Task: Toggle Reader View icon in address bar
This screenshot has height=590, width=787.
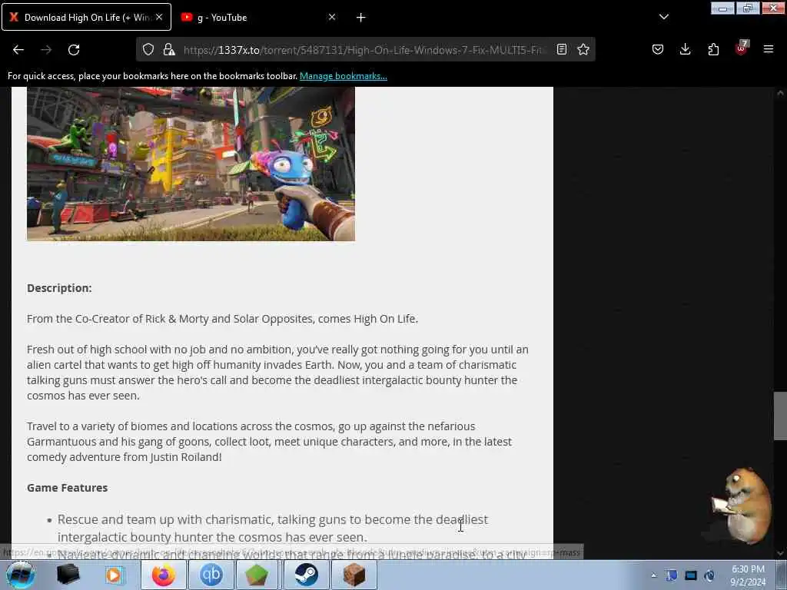Action: point(562,49)
